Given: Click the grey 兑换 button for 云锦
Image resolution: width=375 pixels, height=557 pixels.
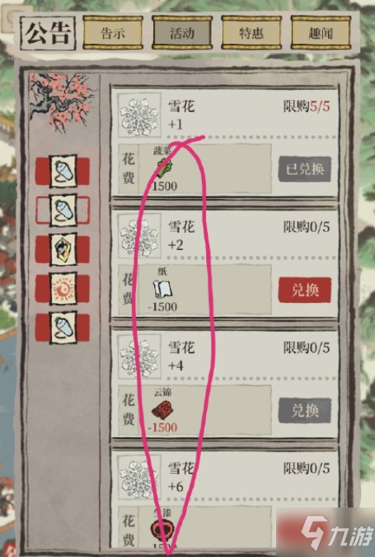Looking at the screenshot, I should (x=305, y=411).
